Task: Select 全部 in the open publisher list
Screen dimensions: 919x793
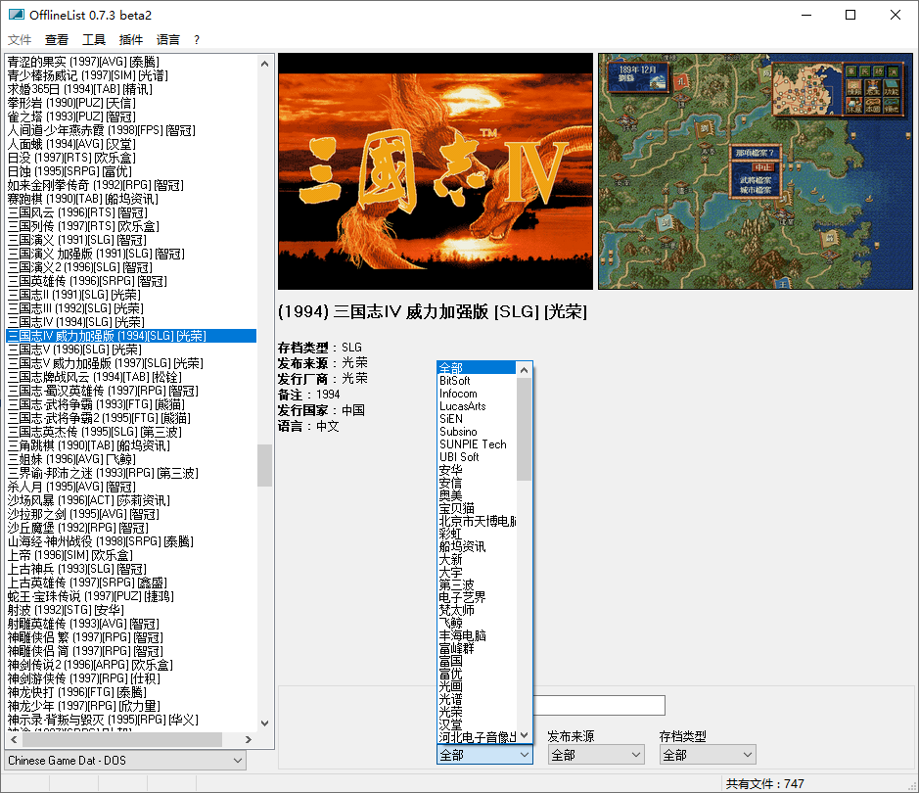Action: (x=477, y=368)
